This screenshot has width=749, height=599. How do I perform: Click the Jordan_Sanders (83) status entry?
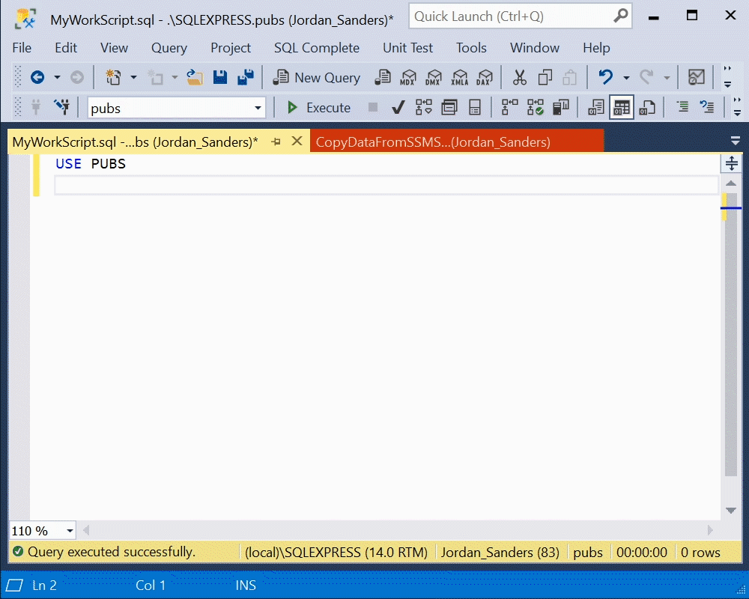tap(500, 552)
